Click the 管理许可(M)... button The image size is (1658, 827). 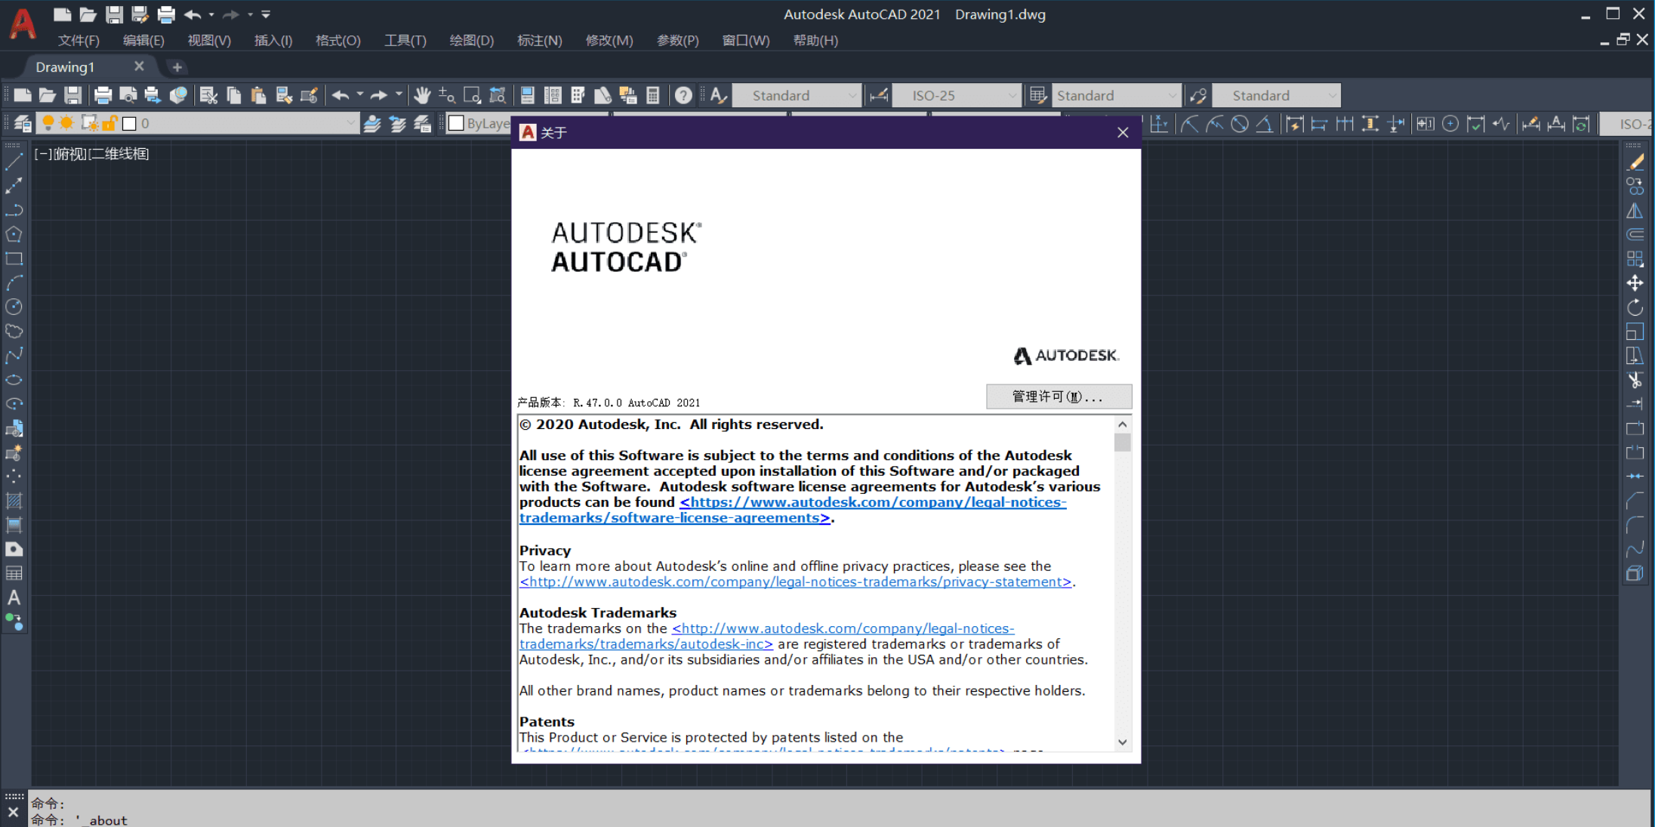(x=1059, y=397)
